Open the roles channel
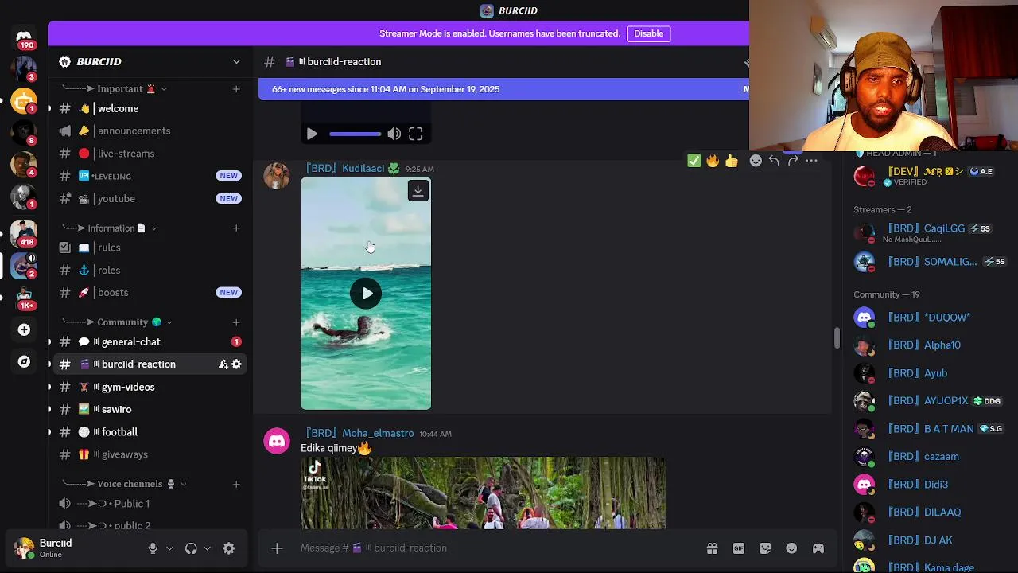The height and width of the screenshot is (573, 1018). pyautogui.click(x=150, y=270)
